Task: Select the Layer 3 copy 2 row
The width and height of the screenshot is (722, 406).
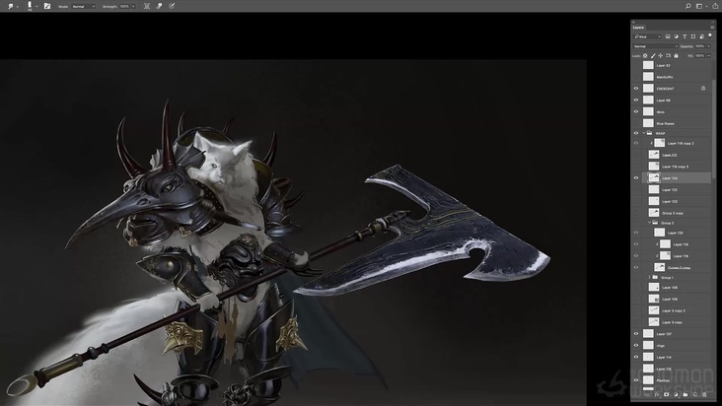Action: point(672,310)
